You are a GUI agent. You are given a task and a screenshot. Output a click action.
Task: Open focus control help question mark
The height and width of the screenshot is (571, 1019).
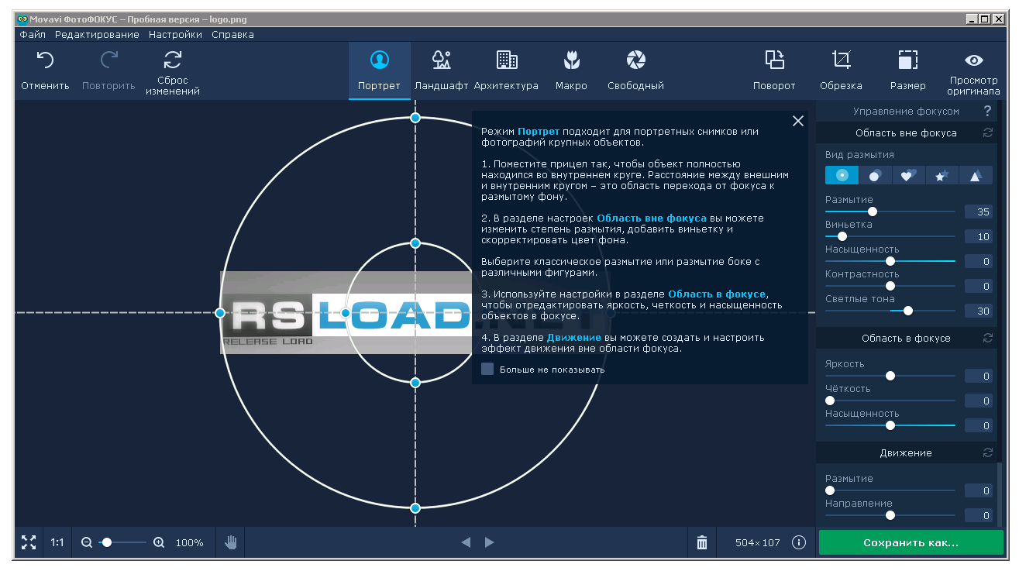pos(988,111)
